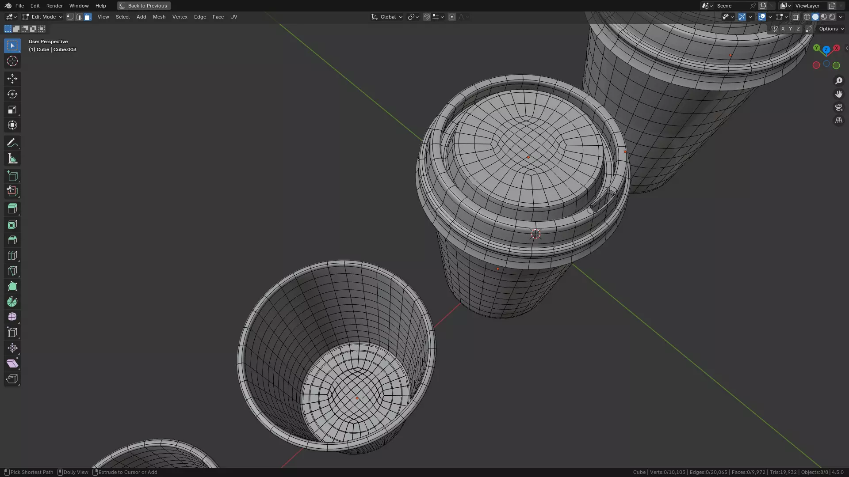Click the Blender logo menu
The image size is (849, 477).
[x=8, y=6]
